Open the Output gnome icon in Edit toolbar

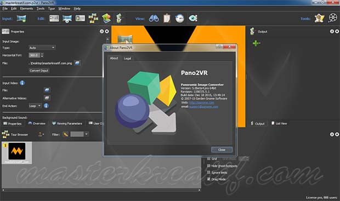[x=119, y=19]
